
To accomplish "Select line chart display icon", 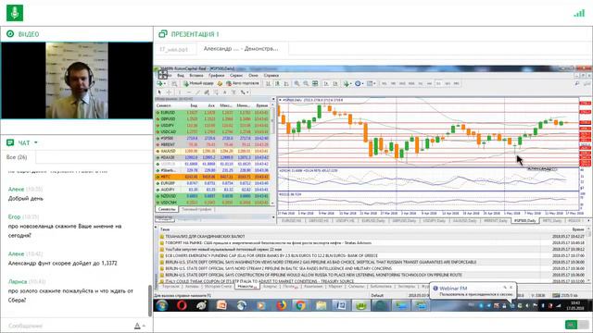I will point(286,83).
